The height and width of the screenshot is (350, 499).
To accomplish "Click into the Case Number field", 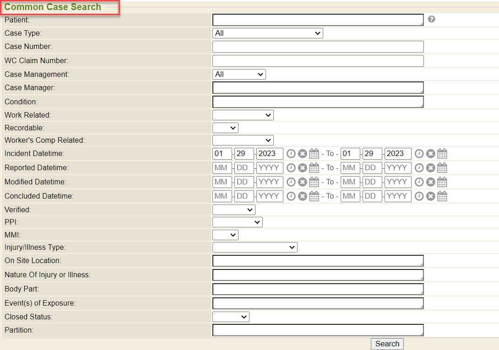I will click(x=318, y=47).
